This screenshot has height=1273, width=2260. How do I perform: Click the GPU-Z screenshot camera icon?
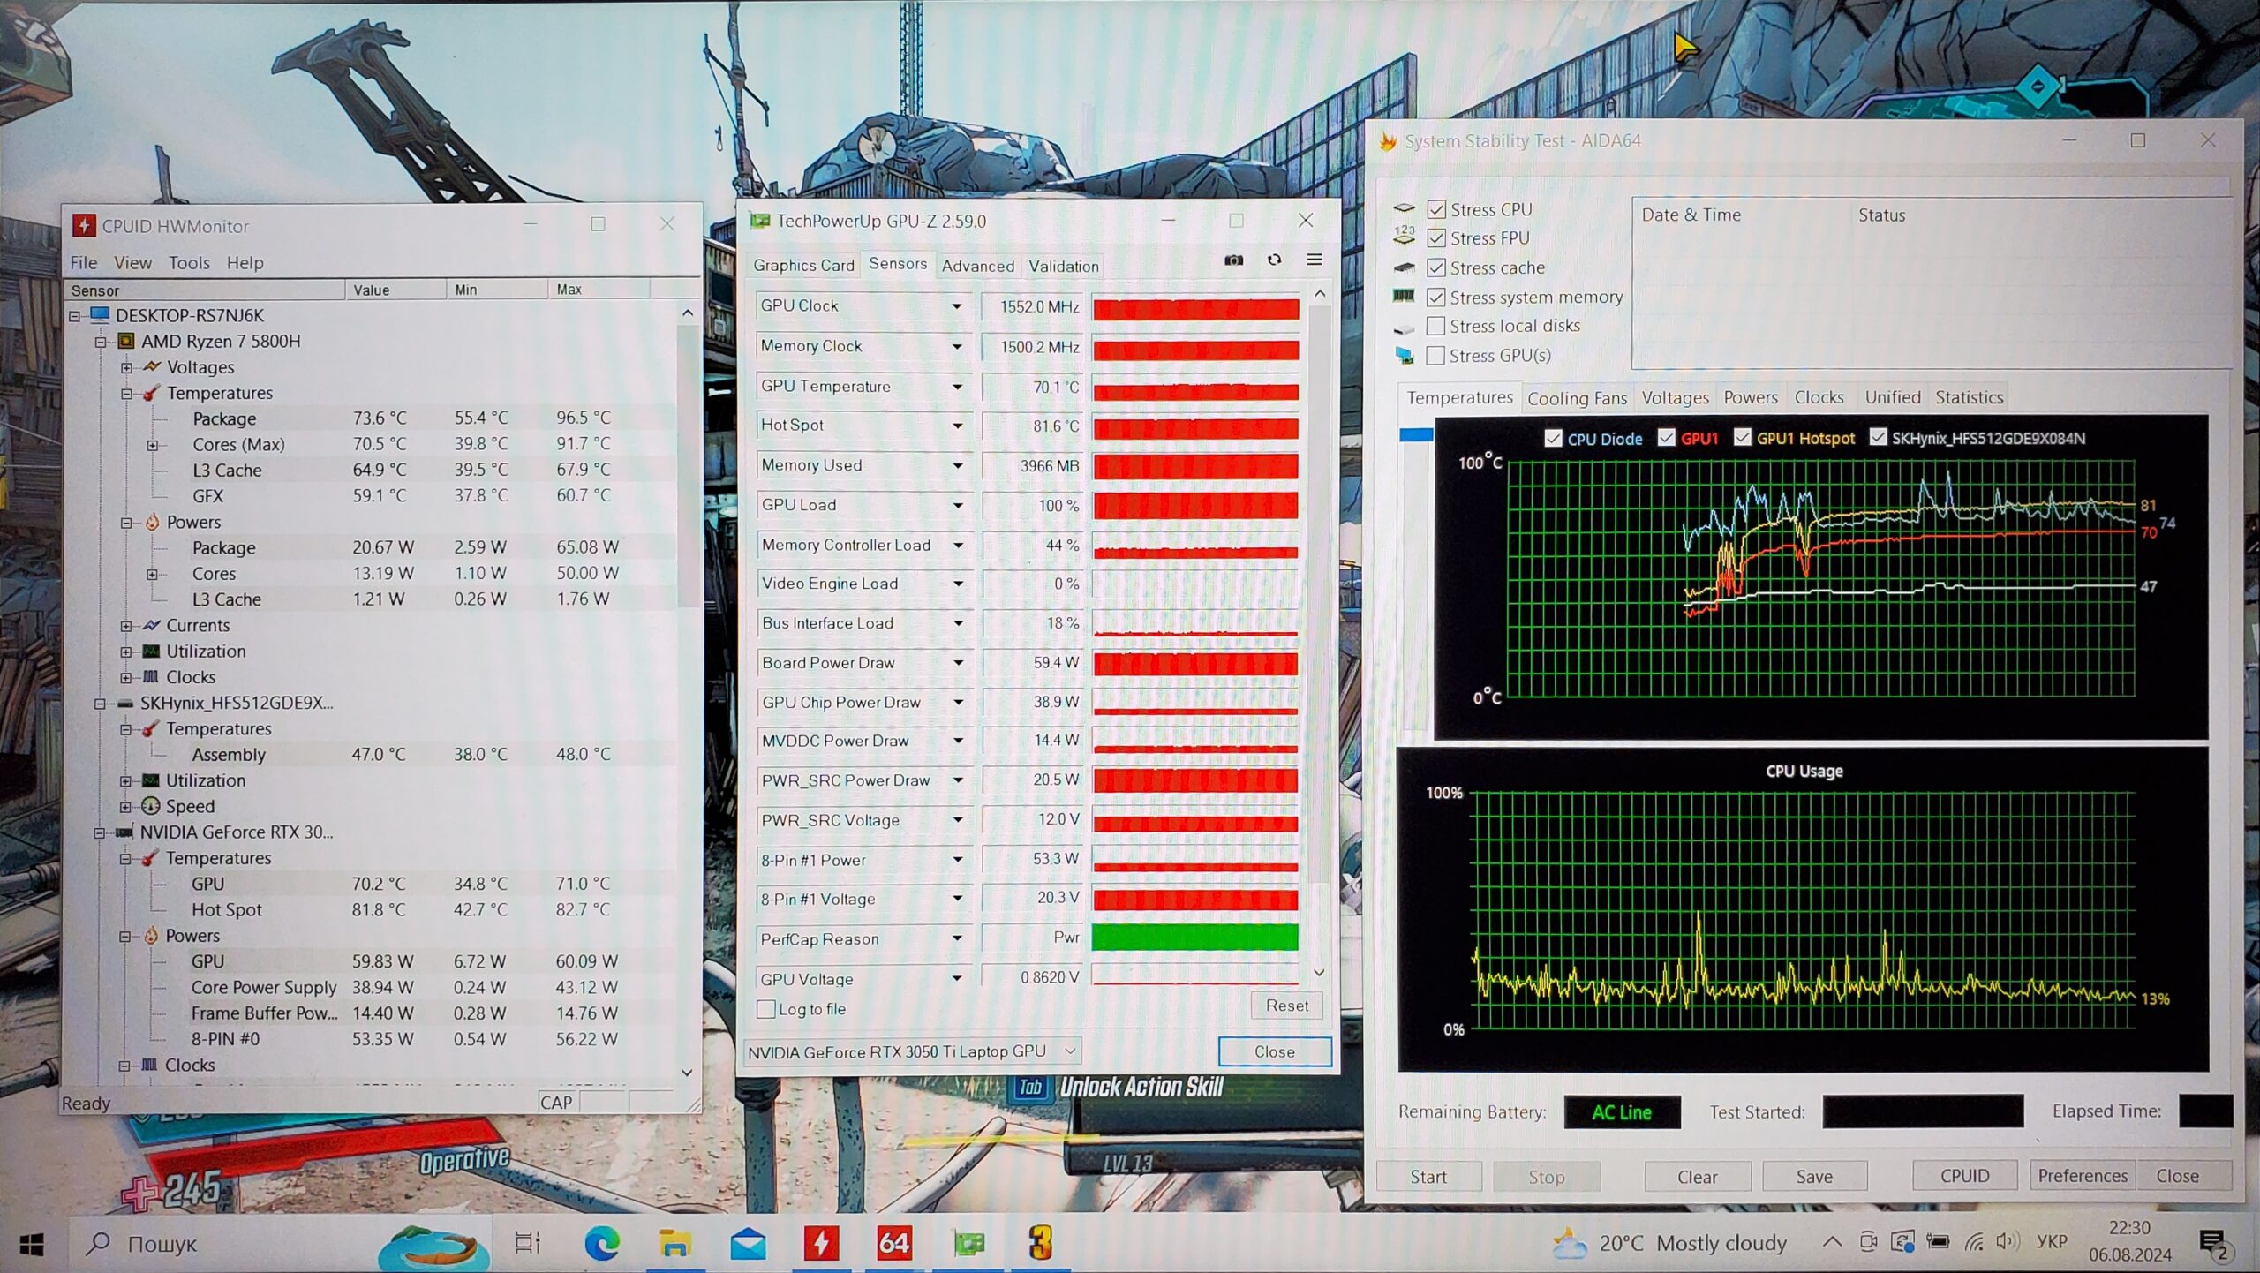point(1233,260)
